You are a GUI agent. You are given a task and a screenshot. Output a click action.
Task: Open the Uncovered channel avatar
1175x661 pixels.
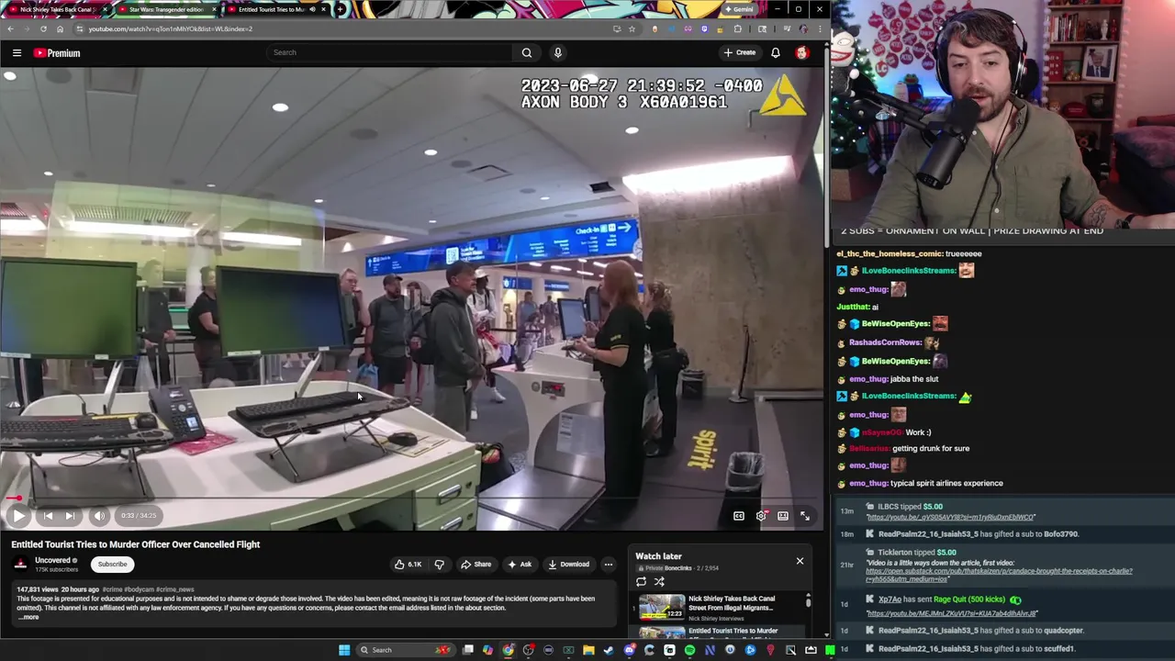20,565
